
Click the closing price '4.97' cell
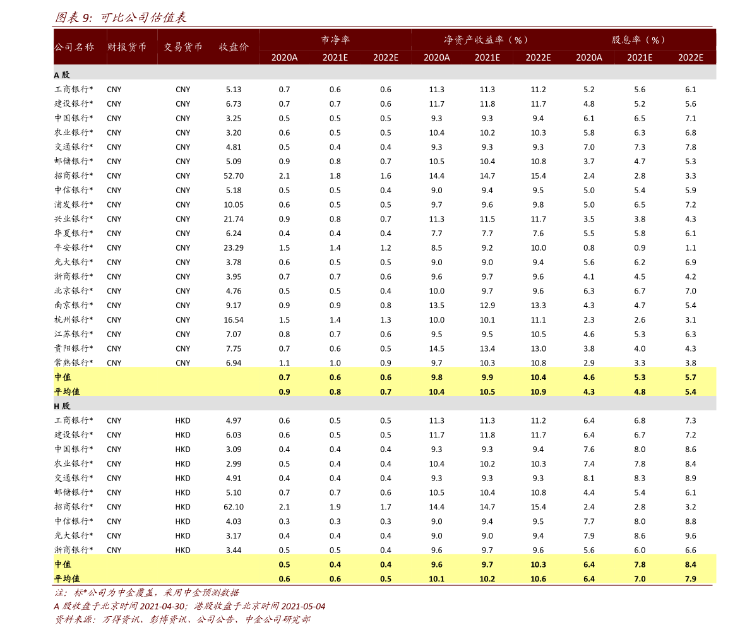[x=234, y=420]
